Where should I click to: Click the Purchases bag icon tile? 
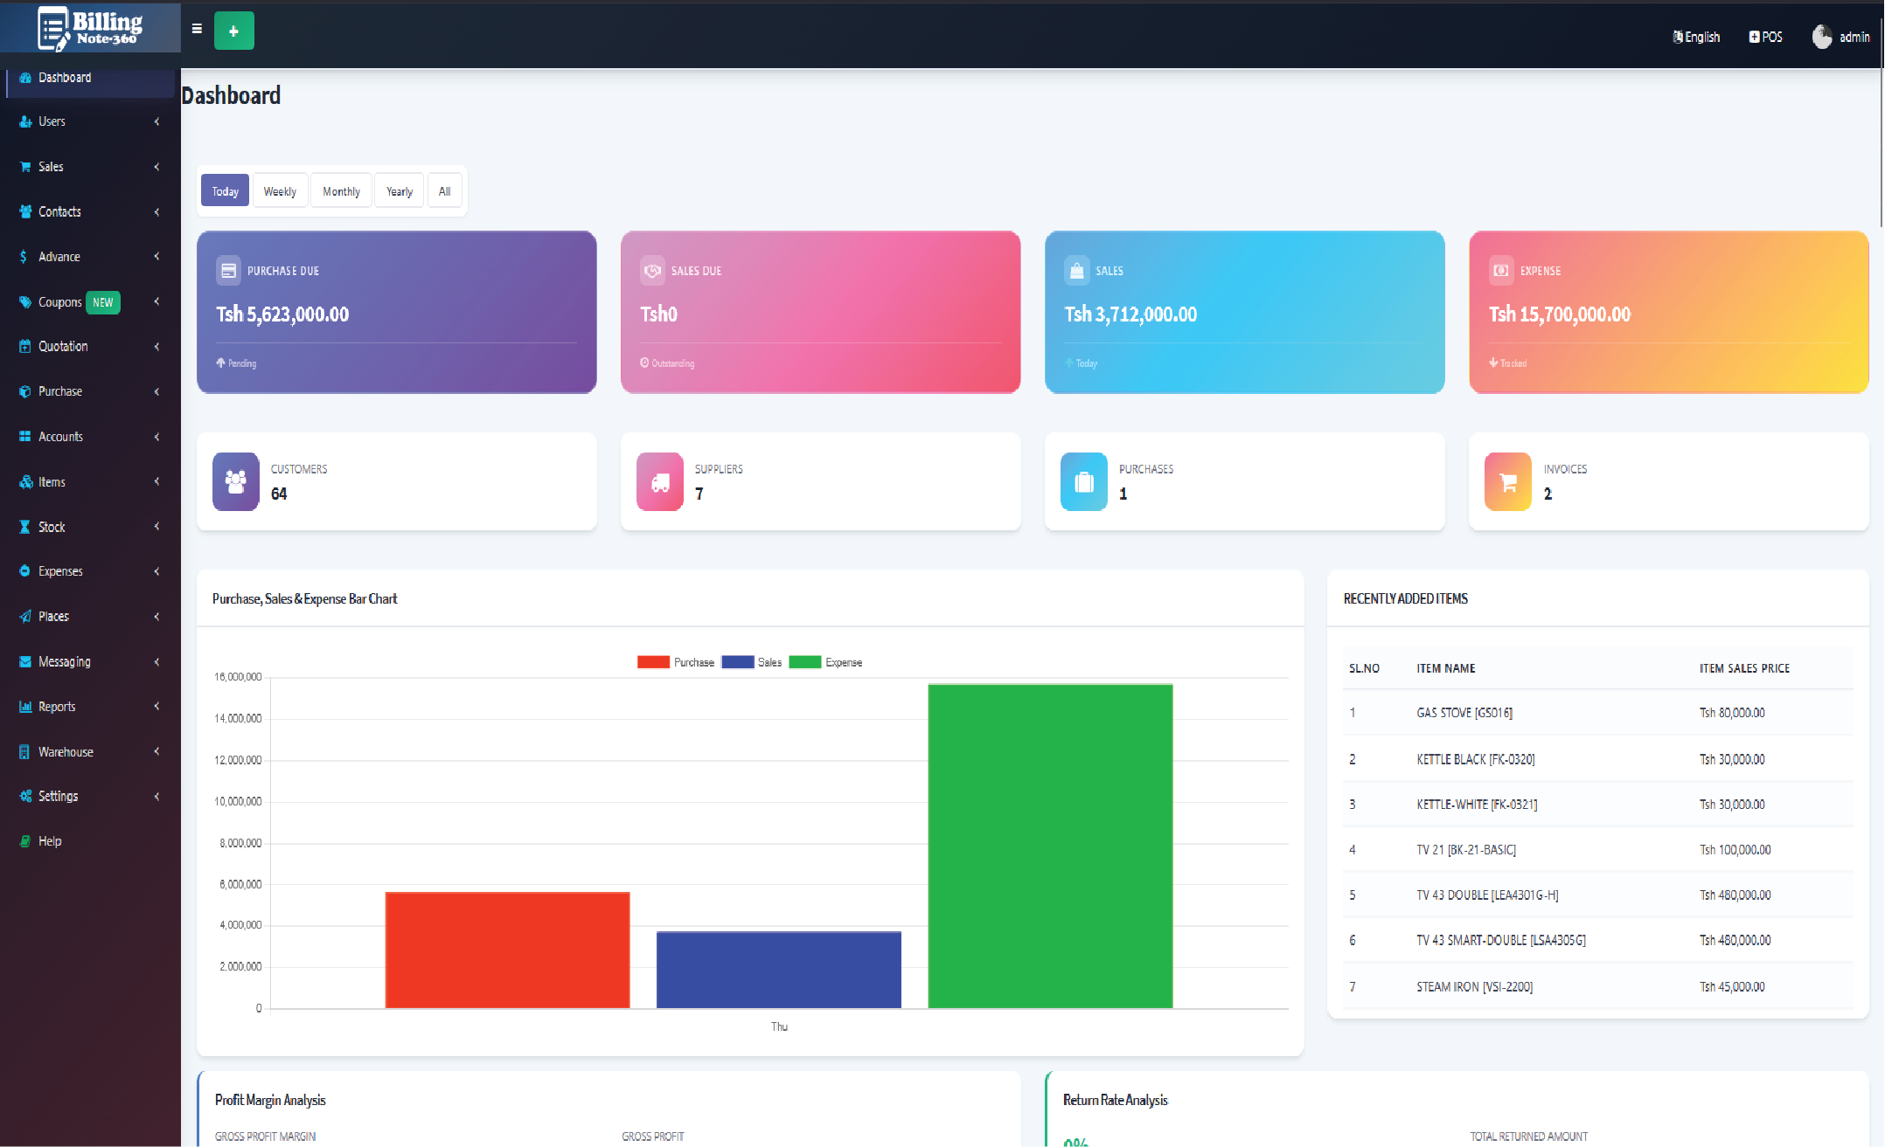click(1084, 481)
